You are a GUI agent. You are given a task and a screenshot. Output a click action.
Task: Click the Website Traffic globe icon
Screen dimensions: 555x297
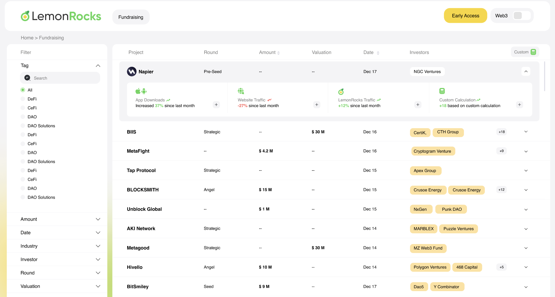pyautogui.click(x=241, y=91)
